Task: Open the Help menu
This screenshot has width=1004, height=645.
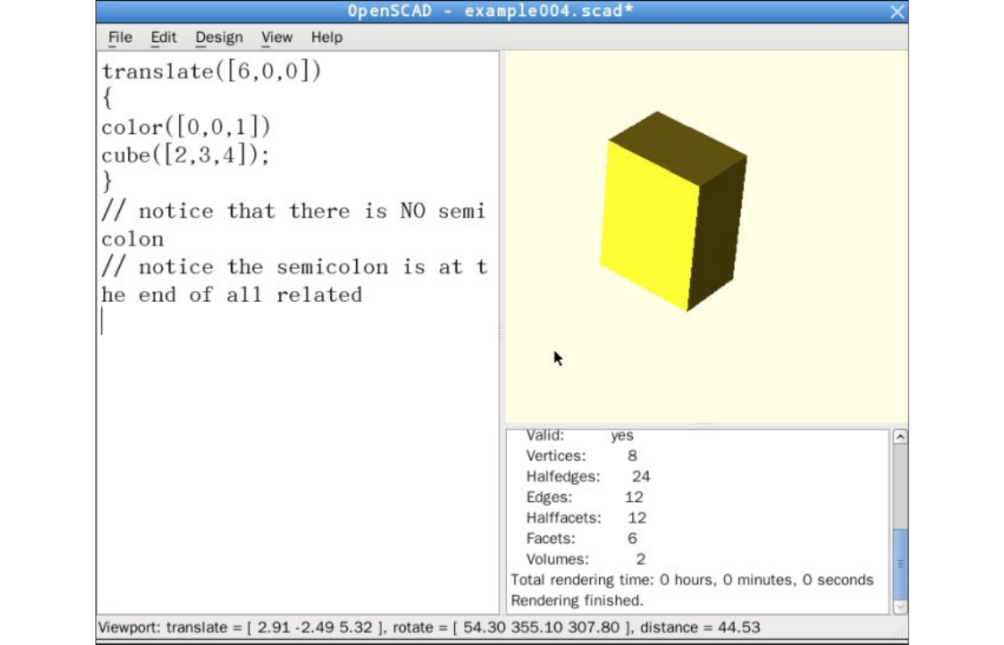Action: coord(327,37)
